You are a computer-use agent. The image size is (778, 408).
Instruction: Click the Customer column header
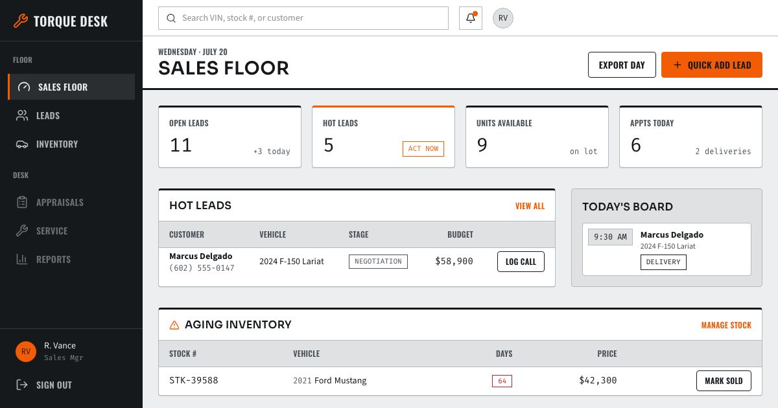187,234
